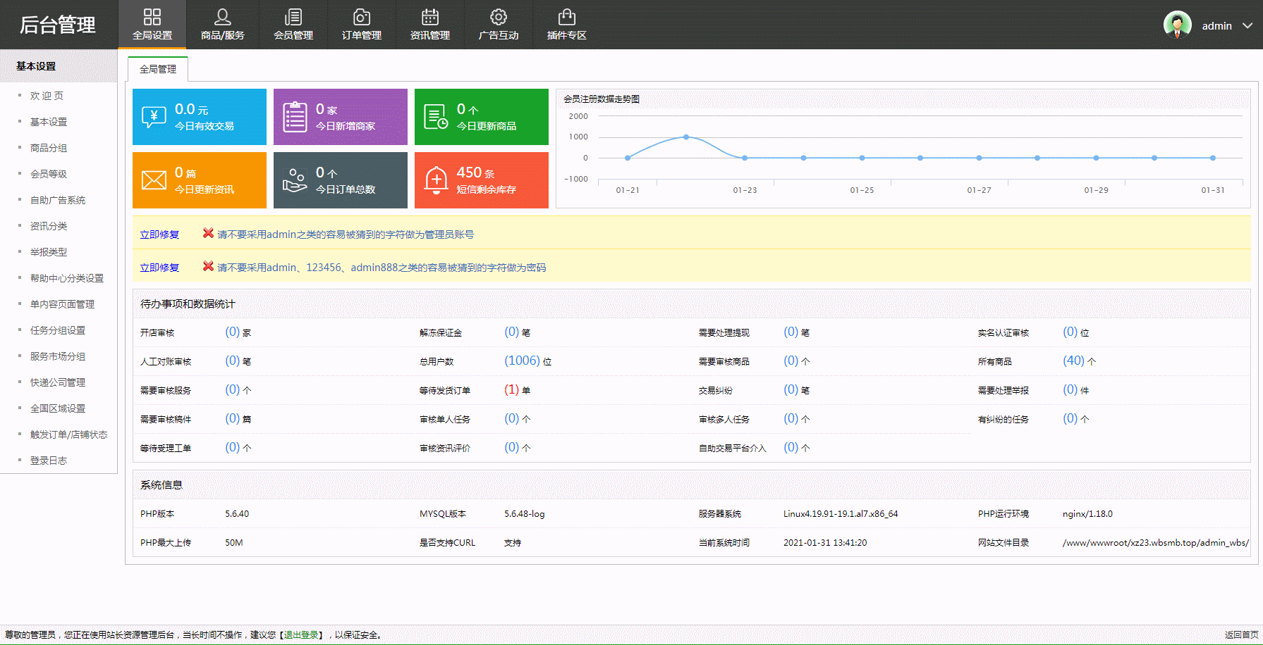Open 基本设置 item in sidebar list
This screenshot has width=1263, height=645.
point(49,122)
